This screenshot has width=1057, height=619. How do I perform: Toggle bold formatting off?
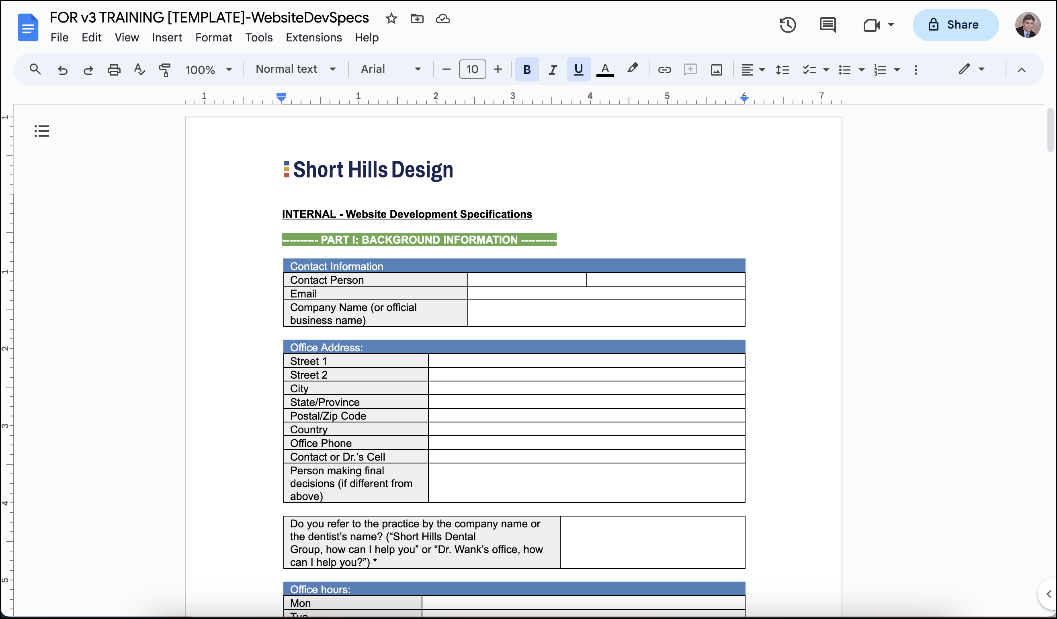click(x=527, y=70)
